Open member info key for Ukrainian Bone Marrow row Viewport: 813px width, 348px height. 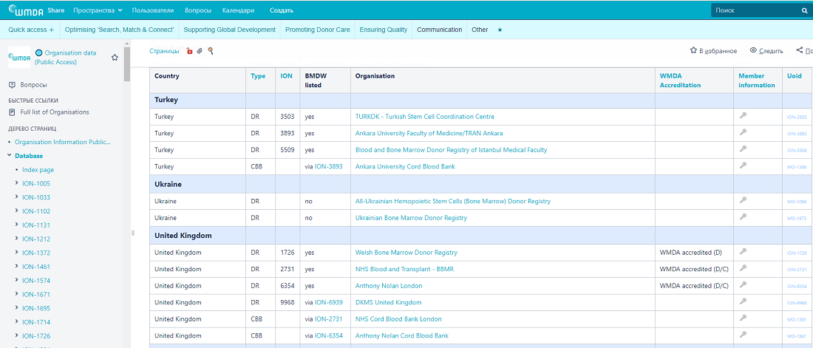click(743, 216)
